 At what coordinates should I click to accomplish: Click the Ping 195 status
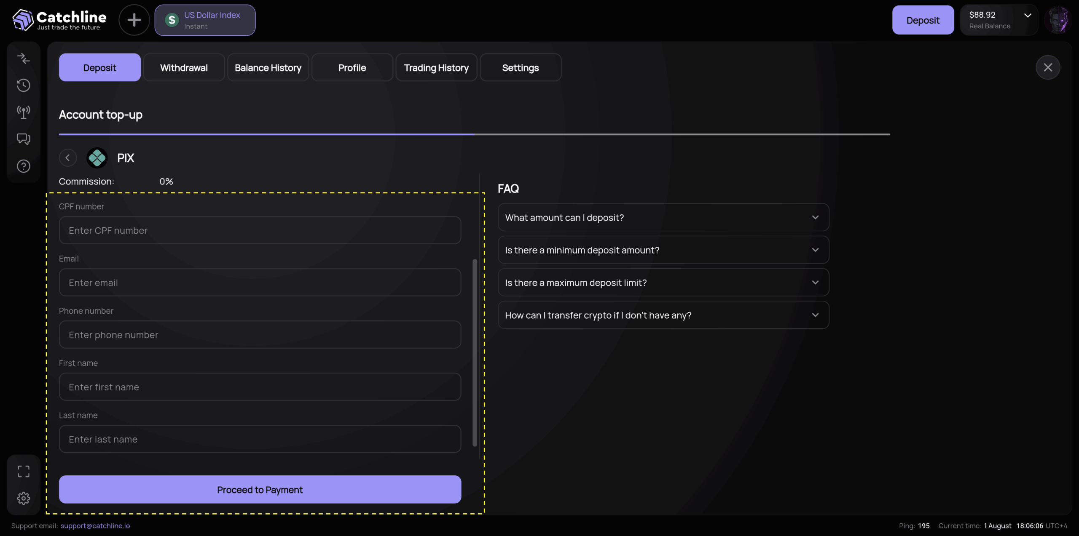(914, 526)
